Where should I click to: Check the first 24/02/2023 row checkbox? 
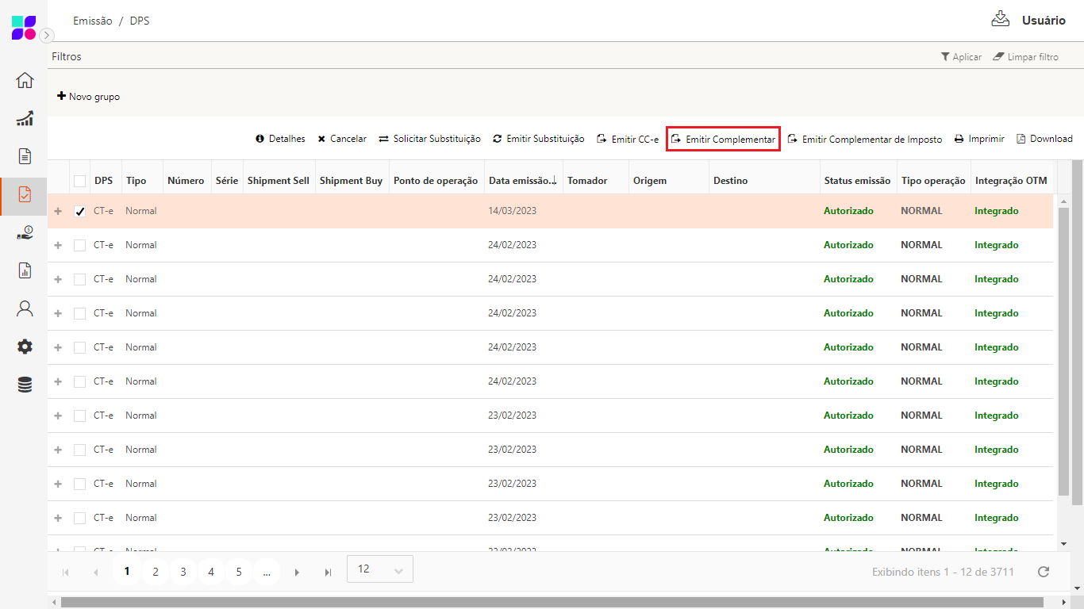79,246
